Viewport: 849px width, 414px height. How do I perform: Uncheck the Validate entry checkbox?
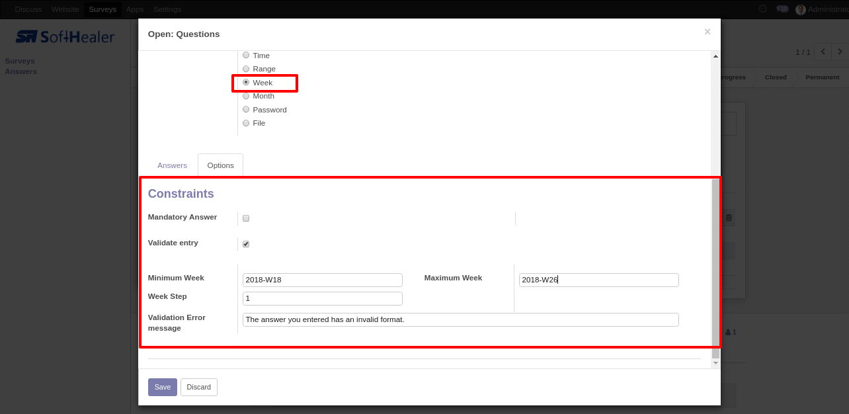click(246, 244)
